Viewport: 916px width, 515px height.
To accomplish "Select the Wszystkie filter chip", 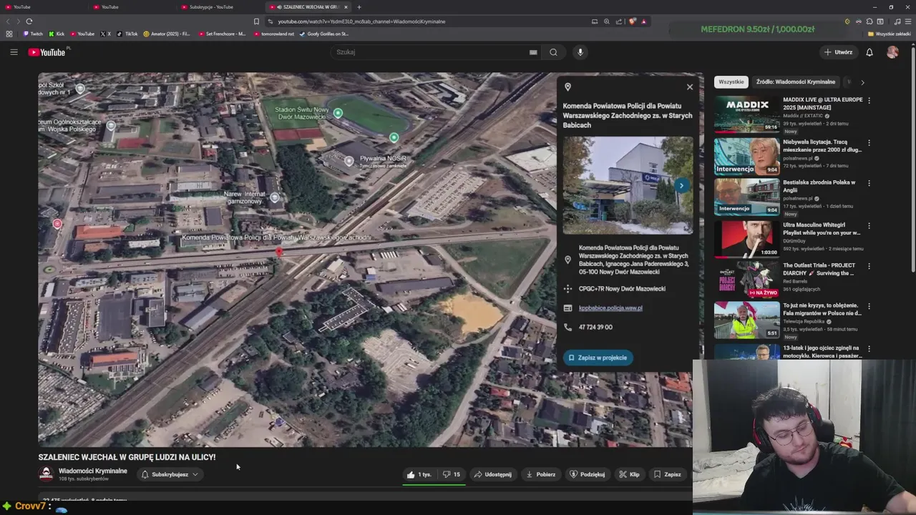I will pos(731,82).
